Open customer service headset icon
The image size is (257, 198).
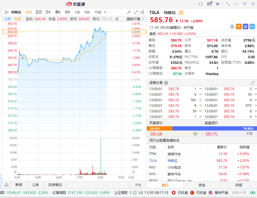point(200,4)
